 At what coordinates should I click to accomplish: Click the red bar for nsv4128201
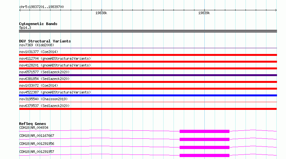pyautogui.click(x=148, y=68)
